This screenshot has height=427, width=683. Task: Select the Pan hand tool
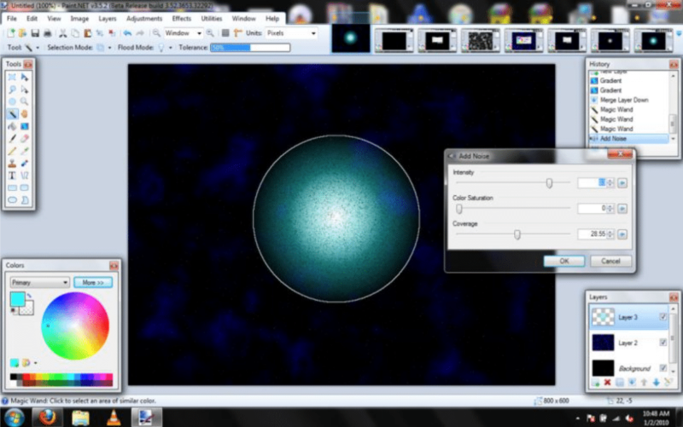click(25, 114)
